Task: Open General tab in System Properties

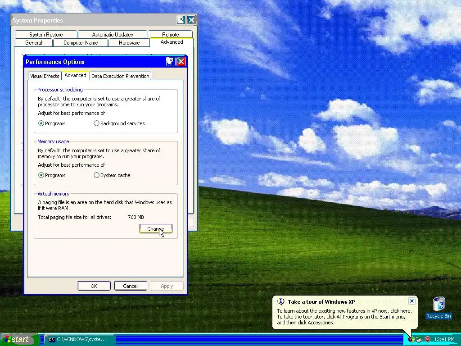Action: [33, 43]
